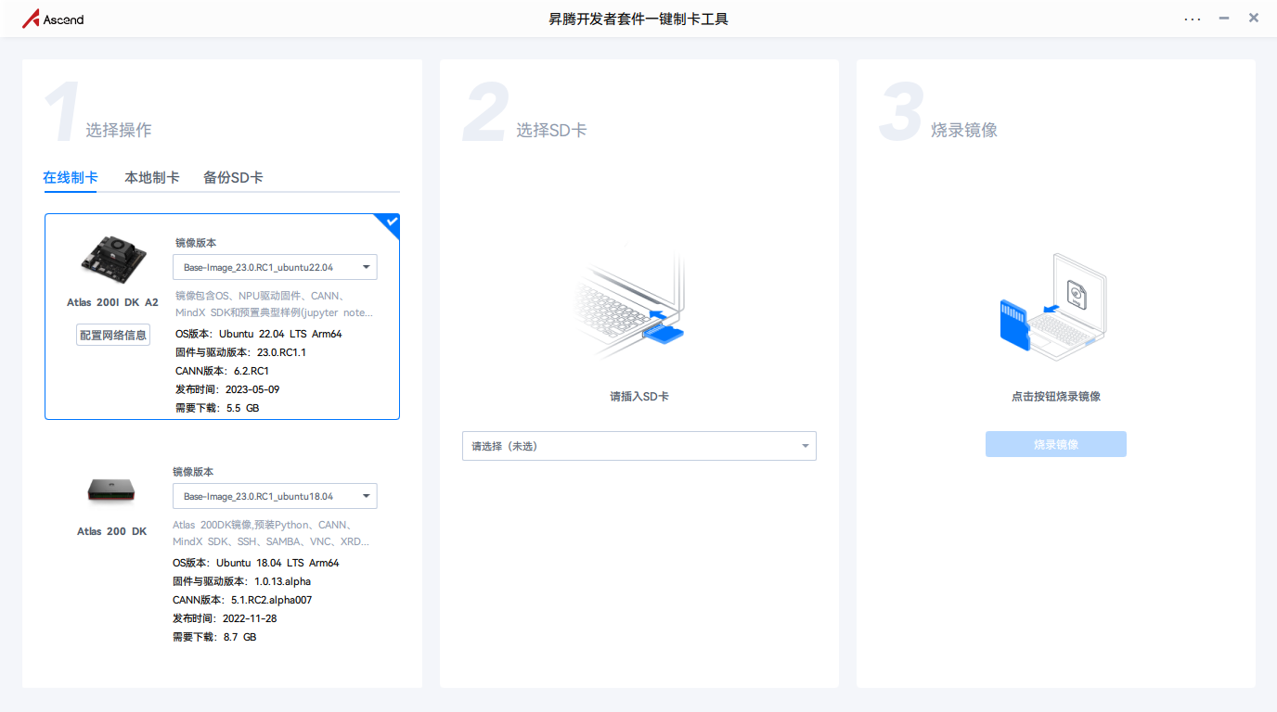Image resolution: width=1277 pixels, height=712 pixels.
Task: Close the card-making tool window
Action: tap(1254, 18)
